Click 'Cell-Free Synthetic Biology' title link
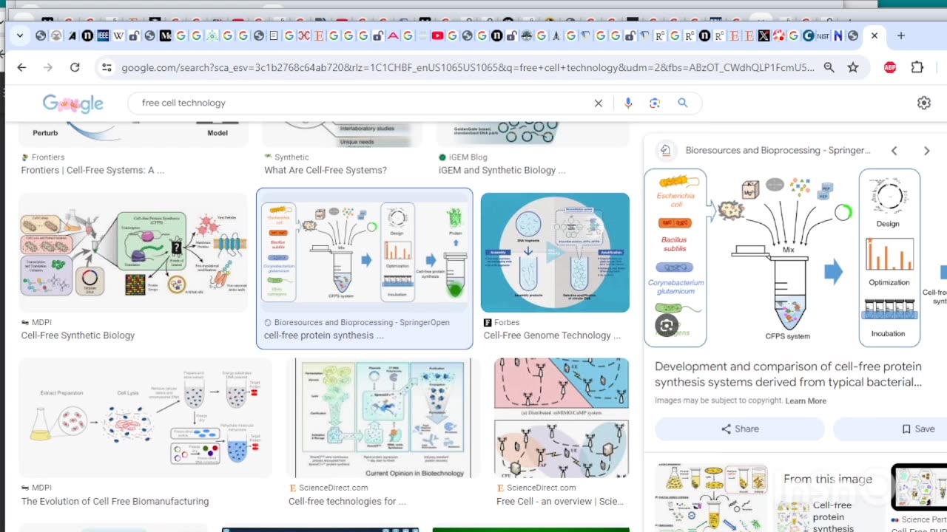The image size is (947, 532). (78, 335)
